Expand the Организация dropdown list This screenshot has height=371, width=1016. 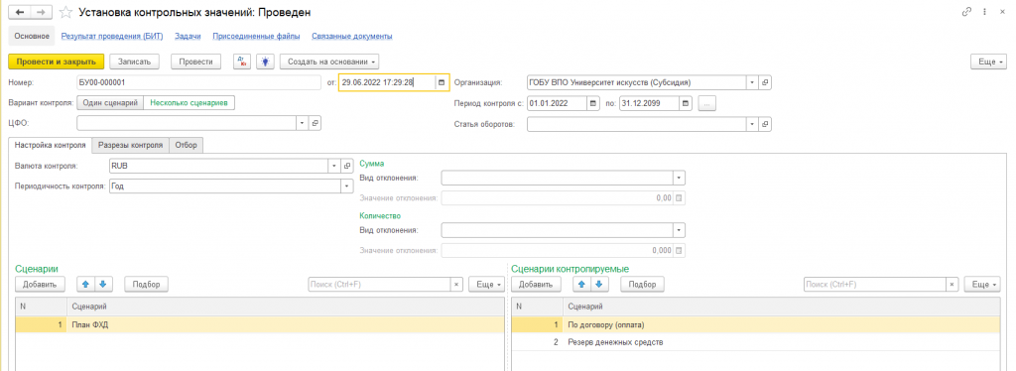tap(752, 83)
